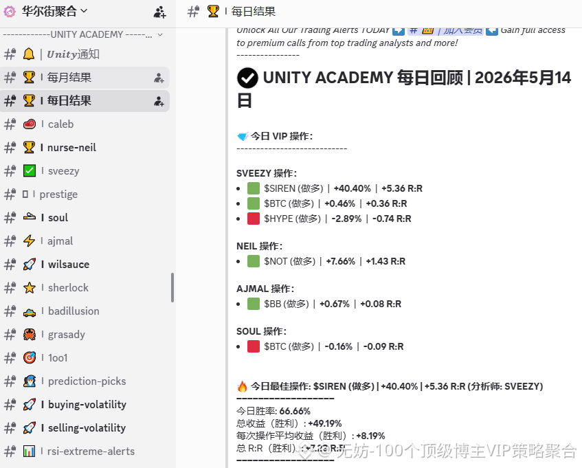The image size is (582, 468).
Task: Click the 每次操作平均收益 +8.19% line
Action: (x=311, y=436)
